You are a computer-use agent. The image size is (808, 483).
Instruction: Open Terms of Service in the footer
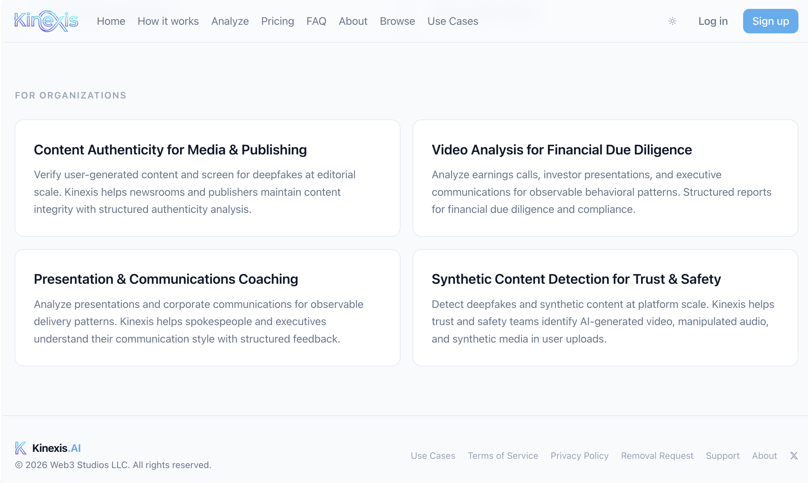[x=503, y=455]
